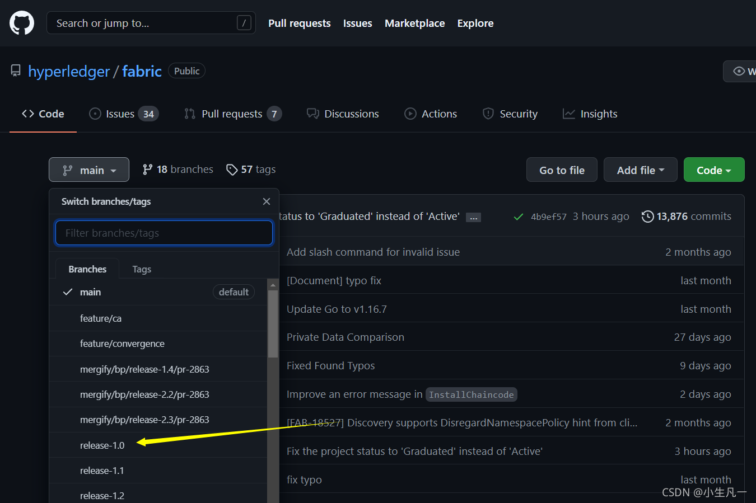Open the hyperledger organization link
The height and width of the screenshot is (503, 756).
pos(69,71)
